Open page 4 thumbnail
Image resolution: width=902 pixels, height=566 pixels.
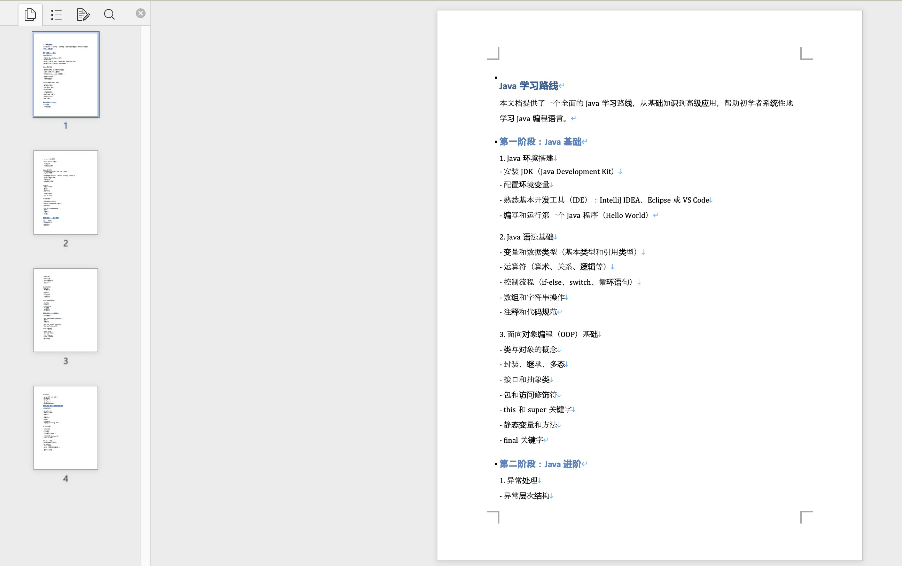tap(66, 427)
